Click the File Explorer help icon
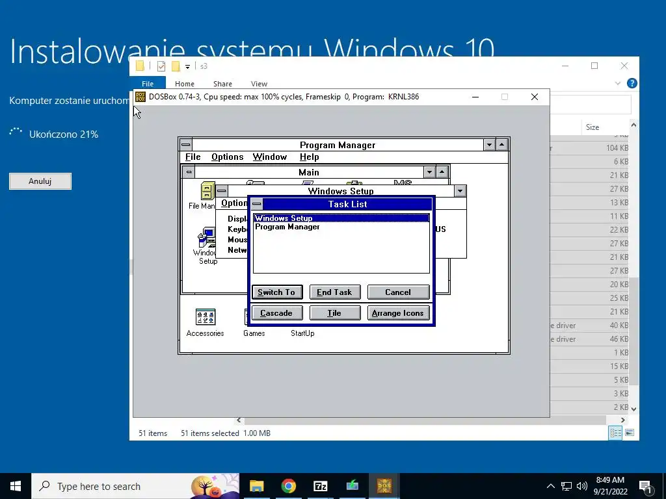This screenshot has height=499, width=666. click(632, 83)
